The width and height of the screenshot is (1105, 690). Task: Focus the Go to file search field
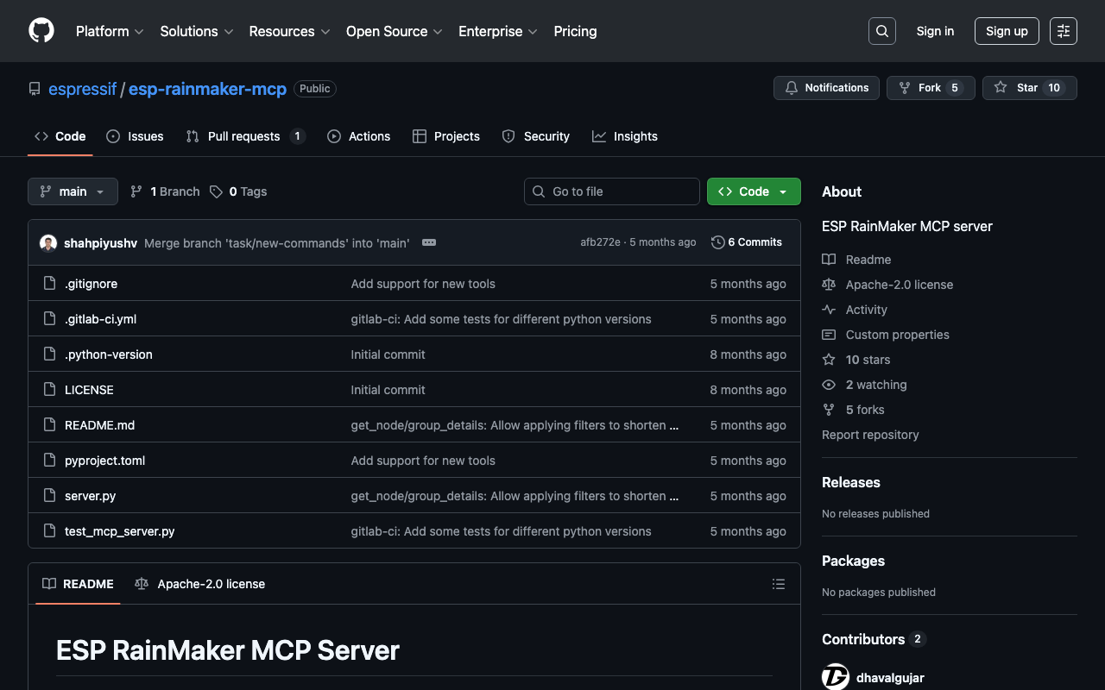click(612, 191)
